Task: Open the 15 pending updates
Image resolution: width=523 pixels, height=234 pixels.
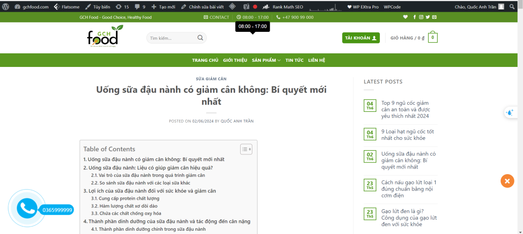Action: pyautogui.click(x=122, y=7)
